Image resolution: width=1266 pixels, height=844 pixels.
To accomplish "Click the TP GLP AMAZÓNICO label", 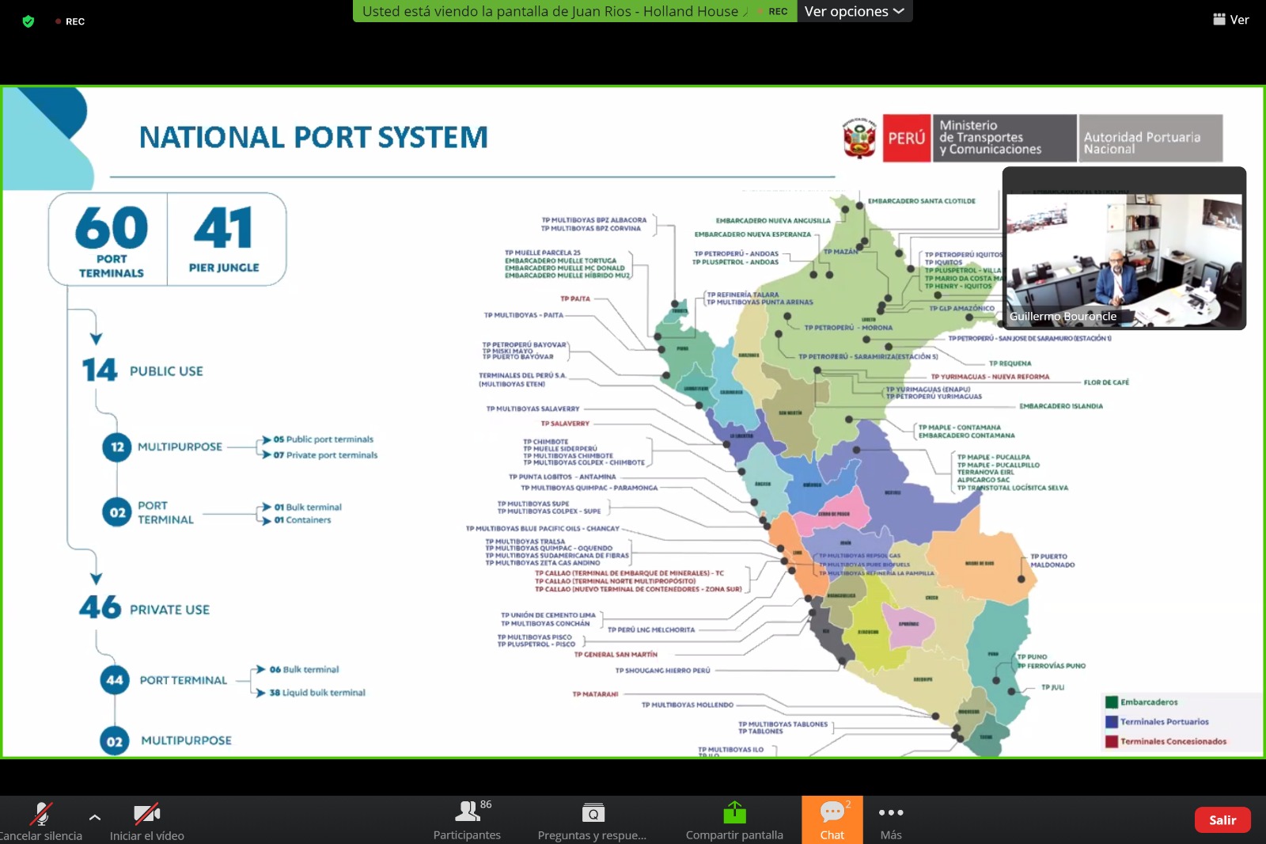I will point(961,309).
